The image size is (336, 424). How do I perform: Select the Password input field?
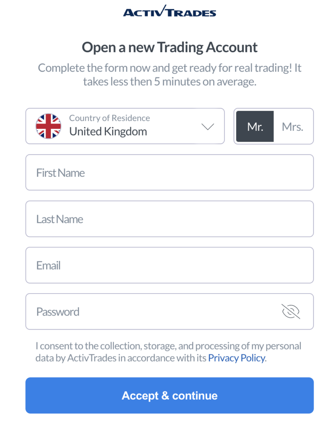click(x=153, y=312)
